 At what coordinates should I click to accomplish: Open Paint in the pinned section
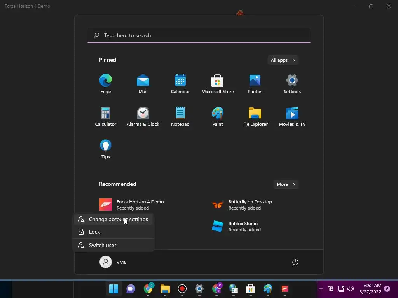click(x=218, y=116)
